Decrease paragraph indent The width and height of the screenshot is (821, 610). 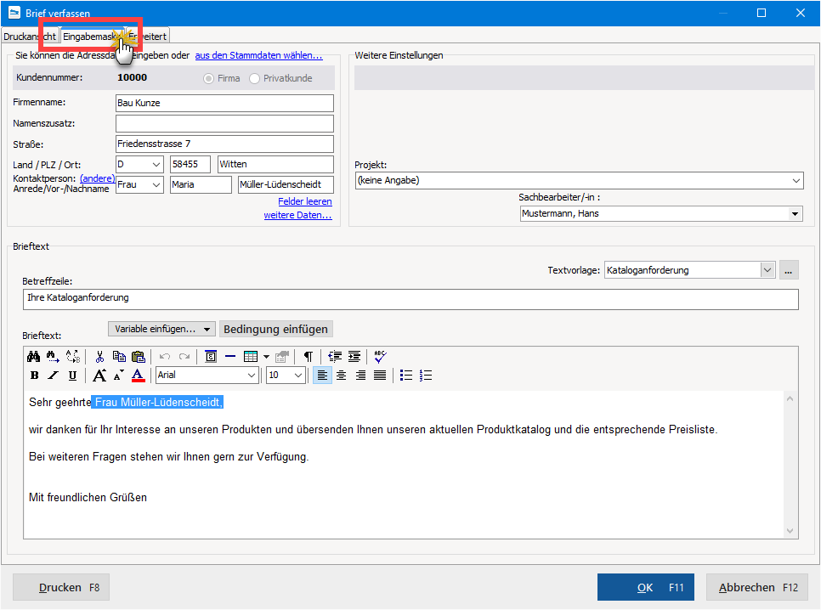point(335,357)
